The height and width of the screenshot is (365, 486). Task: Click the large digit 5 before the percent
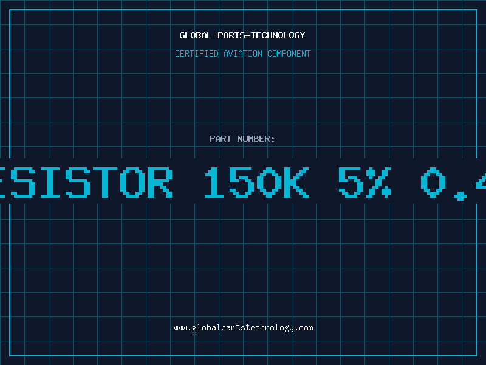(351, 182)
